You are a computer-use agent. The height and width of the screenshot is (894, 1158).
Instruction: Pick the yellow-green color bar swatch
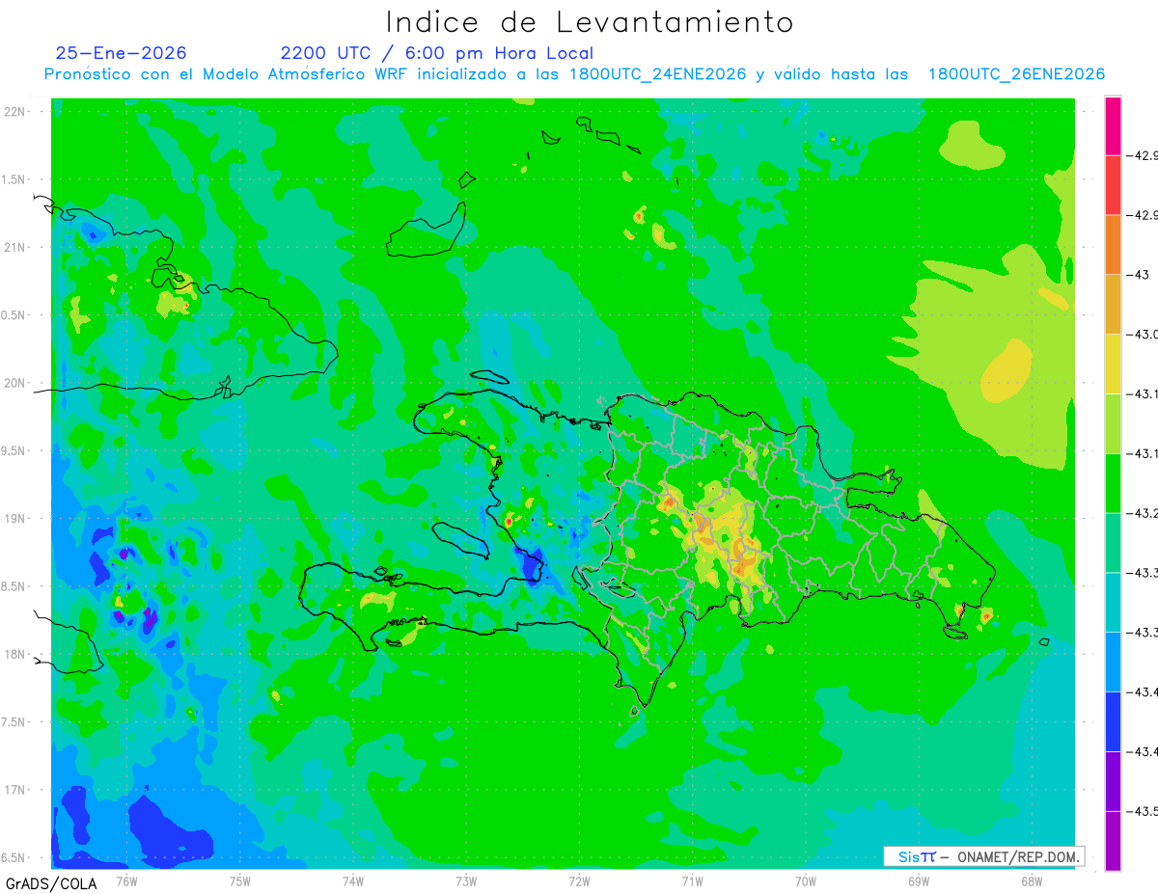[1113, 424]
